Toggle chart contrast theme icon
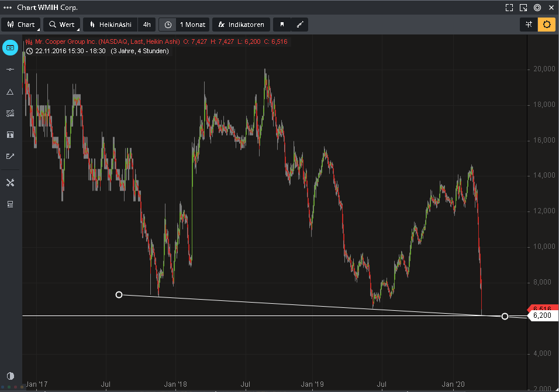The image size is (559, 392). click(10, 376)
